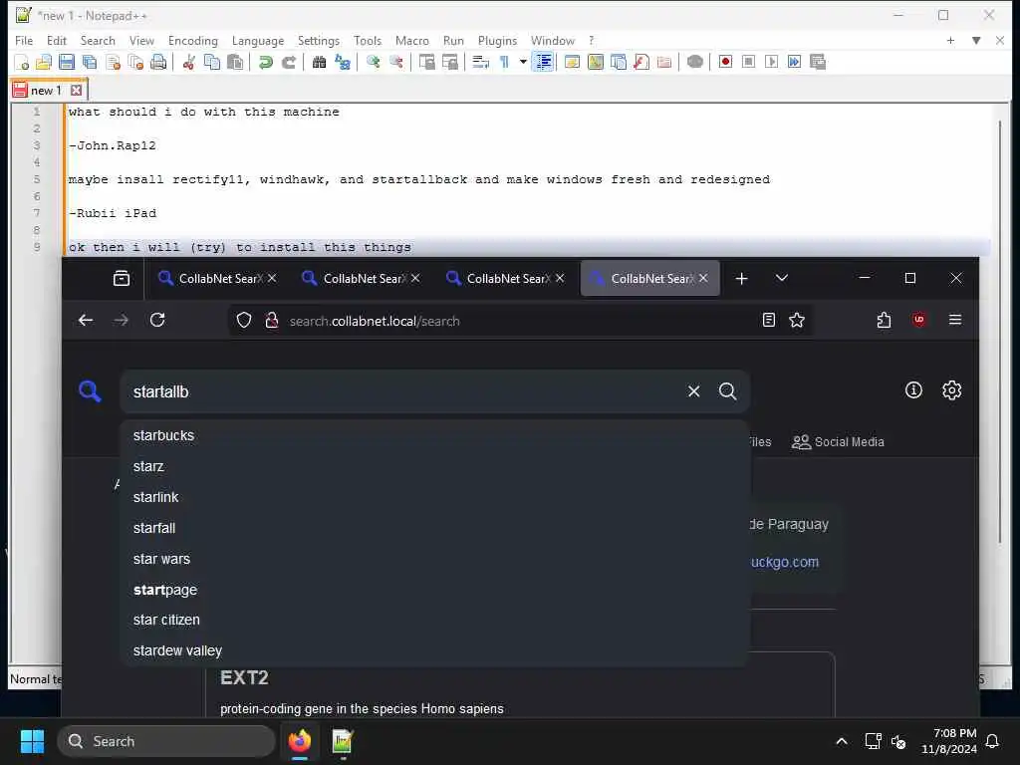The height and width of the screenshot is (765, 1020).
Task: Close the "new 1" tab with its red X
Action: click(76, 91)
